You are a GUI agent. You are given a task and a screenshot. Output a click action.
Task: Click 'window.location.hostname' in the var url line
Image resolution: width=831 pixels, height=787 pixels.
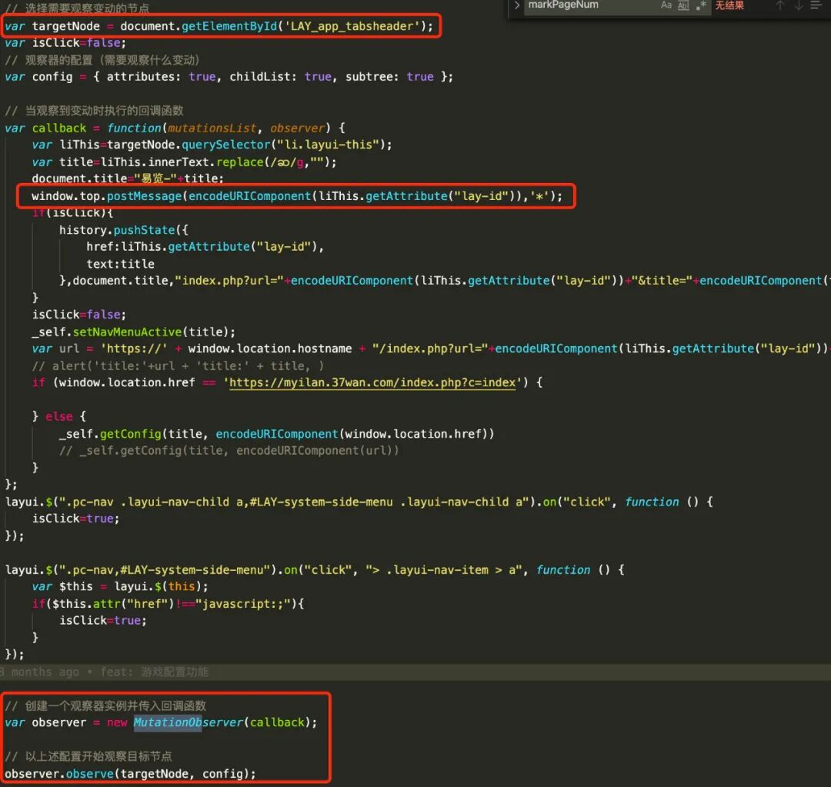pos(270,348)
